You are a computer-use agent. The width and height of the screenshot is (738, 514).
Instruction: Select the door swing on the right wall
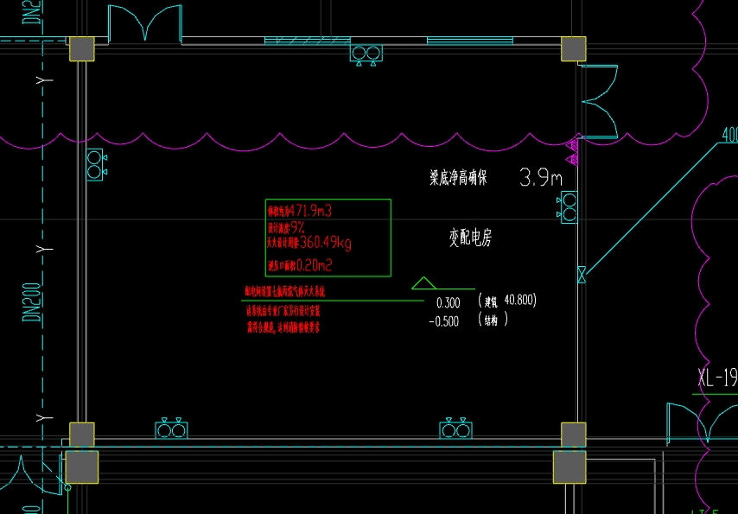pyautogui.click(x=599, y=101)
